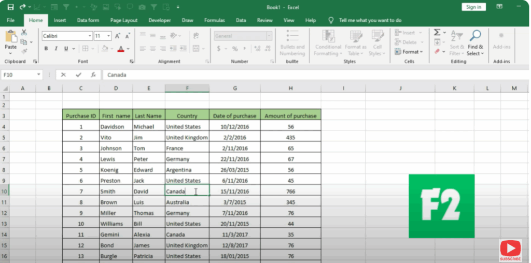Open the font size dropdown showing 11
Viewport: 531px width, 263px height.
pyautogui.click(x=108, y=36)
